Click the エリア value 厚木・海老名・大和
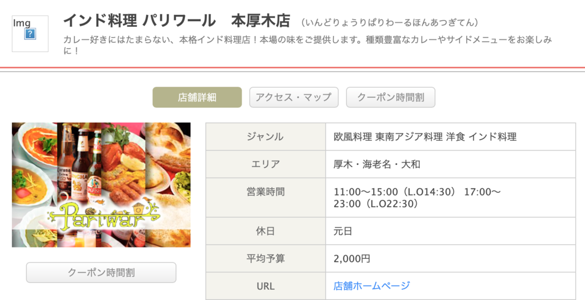Viewport: 585px width, 300px height. pyautogui.click(x=377, y=164)
